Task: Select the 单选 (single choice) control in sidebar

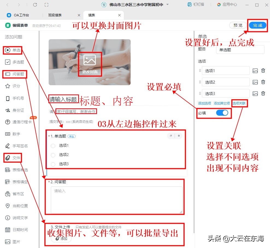Action: point(12,50)
